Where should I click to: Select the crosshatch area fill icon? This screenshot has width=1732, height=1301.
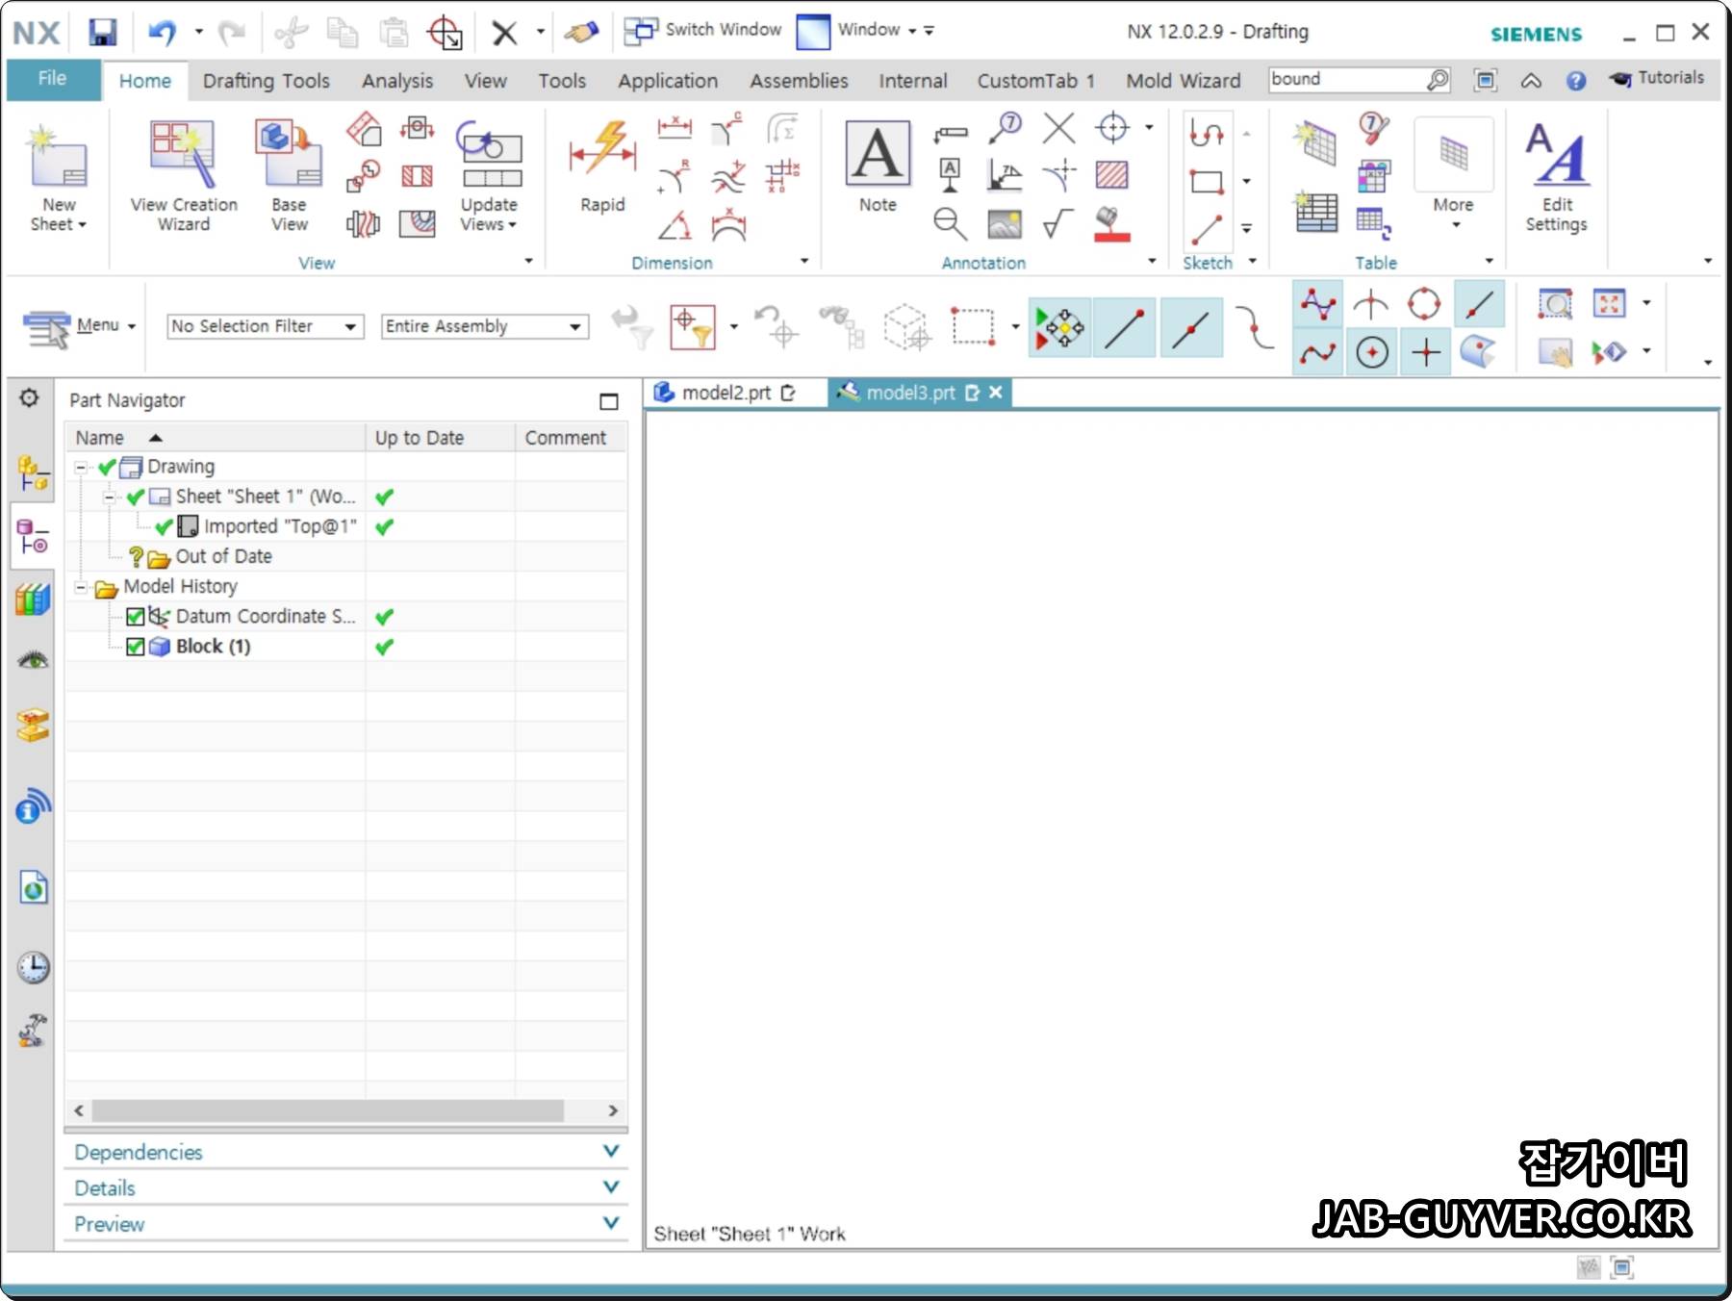click(1111, 174)
